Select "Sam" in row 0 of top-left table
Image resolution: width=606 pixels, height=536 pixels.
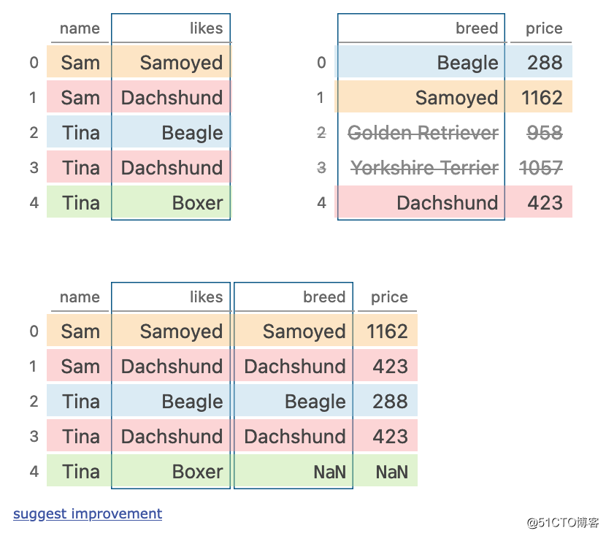pos(80,63)
